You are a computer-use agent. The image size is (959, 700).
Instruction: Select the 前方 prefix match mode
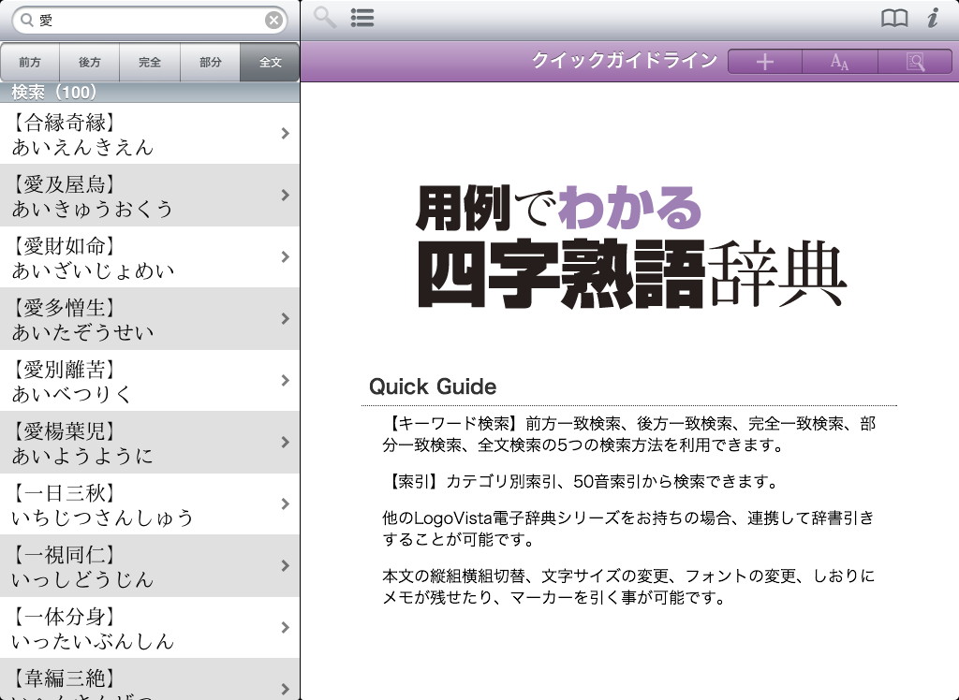coord(30,63)
